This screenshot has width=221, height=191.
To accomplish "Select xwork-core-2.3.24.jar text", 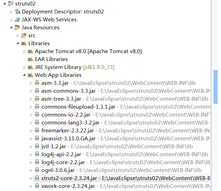I will (68, 186).
